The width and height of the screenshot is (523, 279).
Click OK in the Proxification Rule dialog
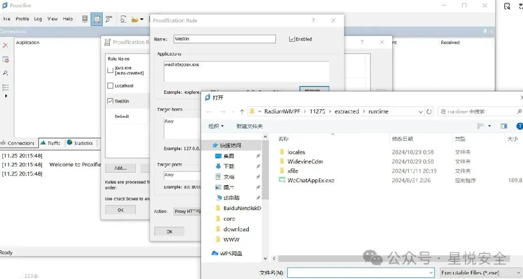coord(169,232)
